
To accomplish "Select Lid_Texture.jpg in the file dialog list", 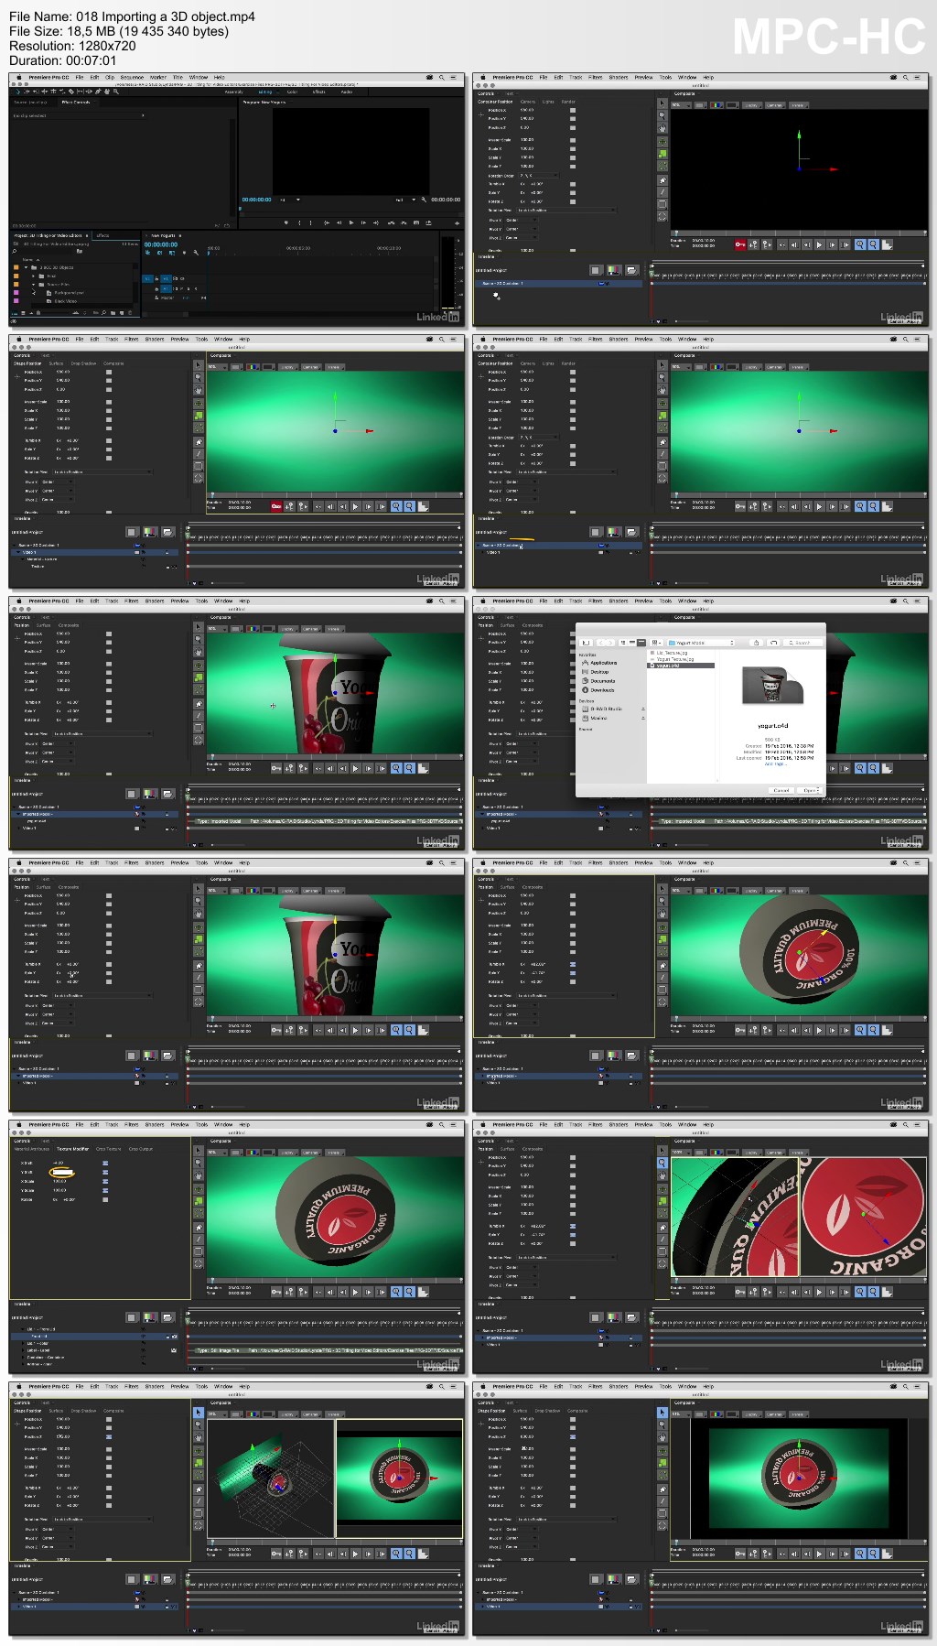I will [x=672, y=653].
